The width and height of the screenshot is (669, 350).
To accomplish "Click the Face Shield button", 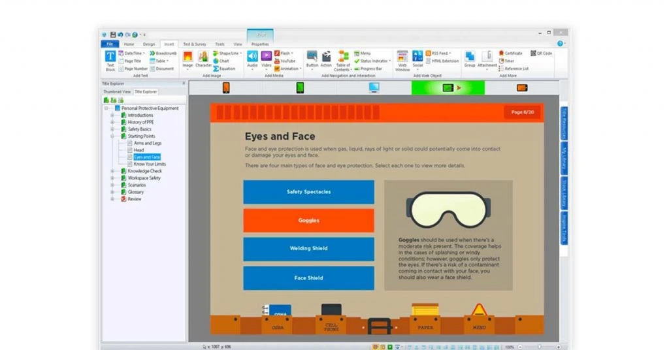I will [309, 278].
